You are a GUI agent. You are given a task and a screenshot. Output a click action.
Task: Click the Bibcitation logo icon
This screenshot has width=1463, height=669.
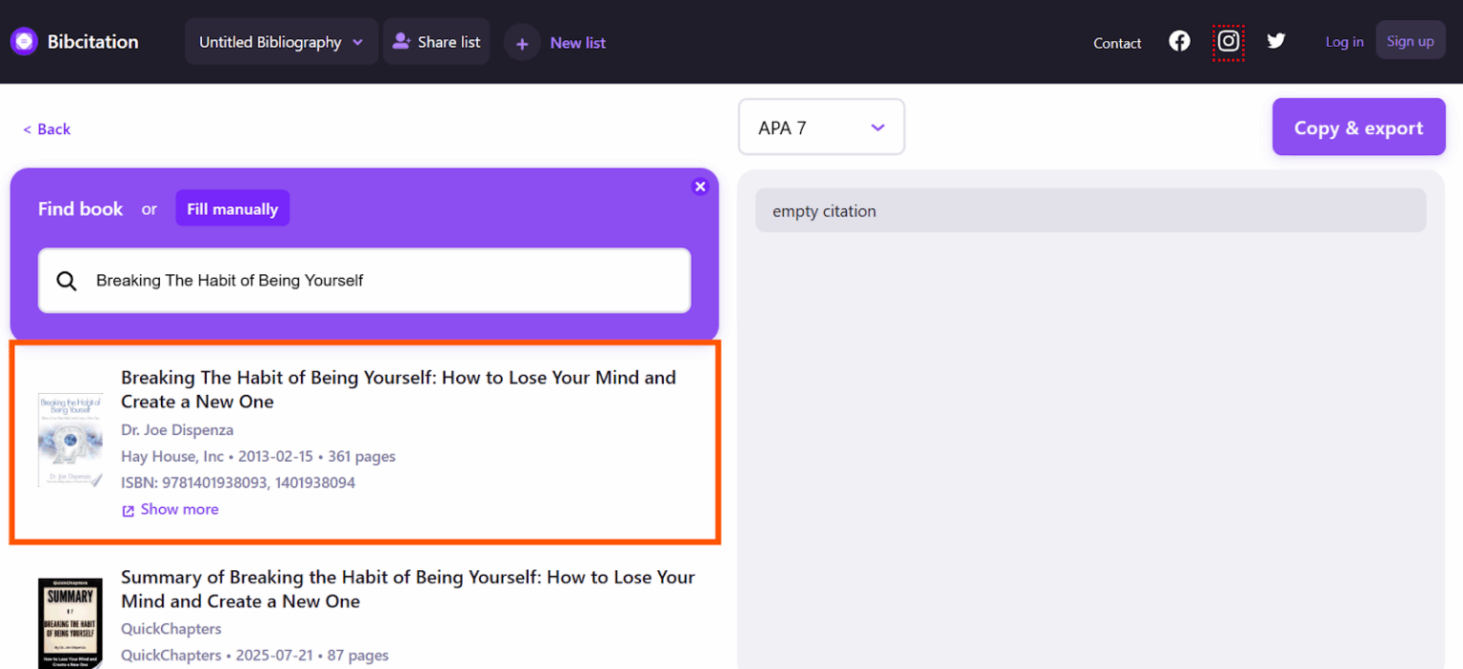[24, 42]
